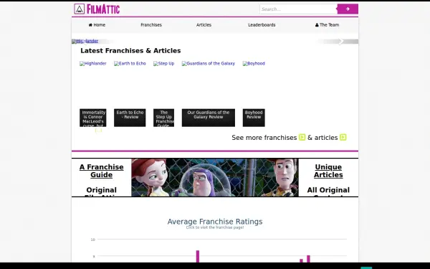The height and width of the screenshot is (269, 430).
Task: Click the 'A Franchise Guide' heading link
Action: point(102,171)
